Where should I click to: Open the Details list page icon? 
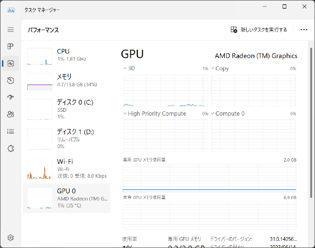coord(10,131)
